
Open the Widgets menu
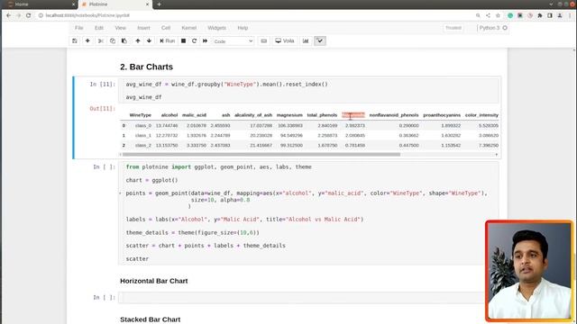(x=216, y=28)
